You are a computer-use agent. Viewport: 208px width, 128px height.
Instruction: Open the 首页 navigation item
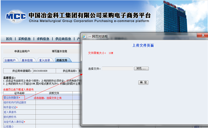(9, 39)
